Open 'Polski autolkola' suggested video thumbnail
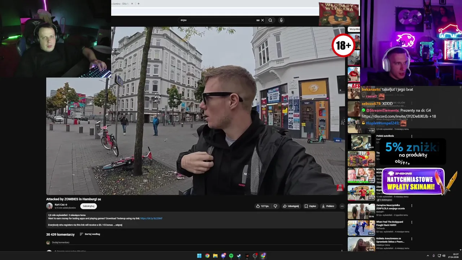 361,142
